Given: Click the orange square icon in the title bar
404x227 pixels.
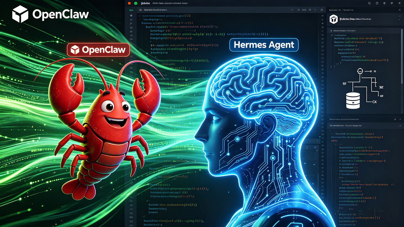Looking at the screenshot, I should [129, 3].
